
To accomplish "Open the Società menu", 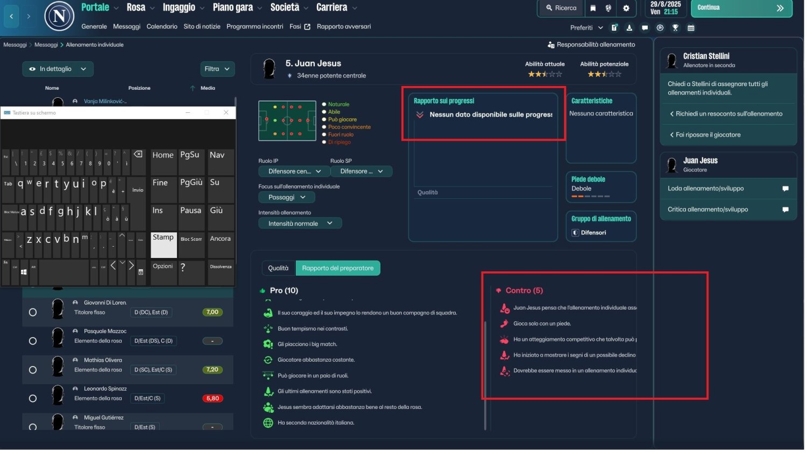I will 290,8.
